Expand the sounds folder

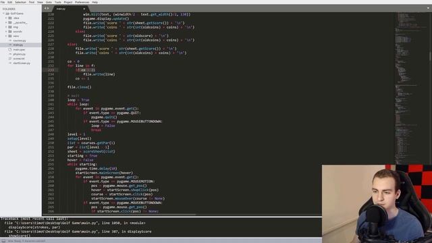[x=6, y=32]
